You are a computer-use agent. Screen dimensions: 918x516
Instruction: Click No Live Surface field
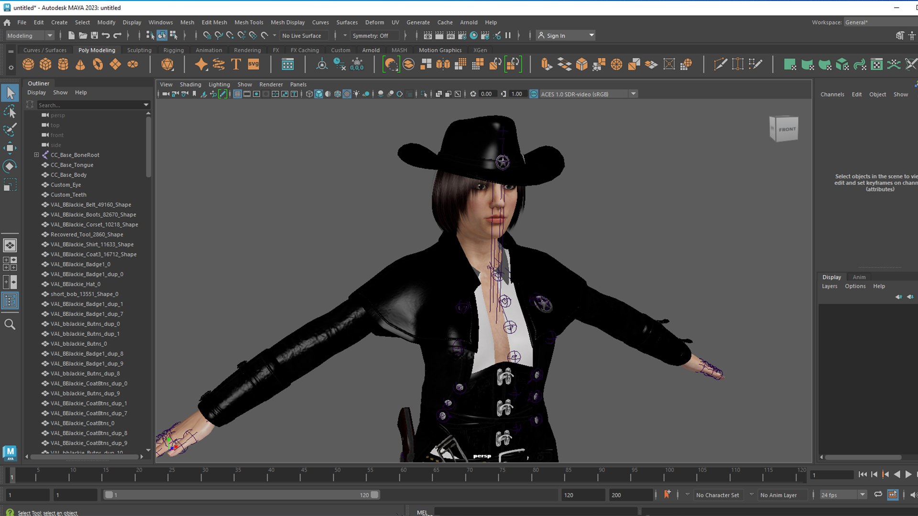(x=304, y=35)
